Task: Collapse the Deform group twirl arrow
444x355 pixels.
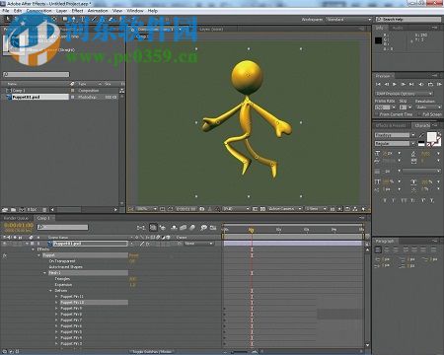Action: (x=51, y=291)
